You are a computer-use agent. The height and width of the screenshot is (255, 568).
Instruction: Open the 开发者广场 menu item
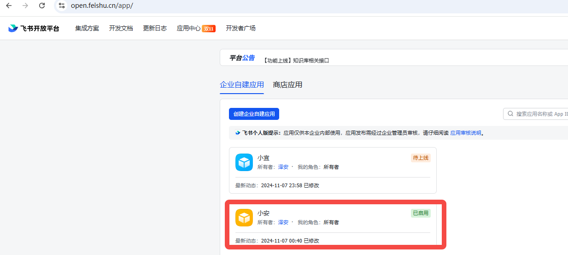[240, 28]
